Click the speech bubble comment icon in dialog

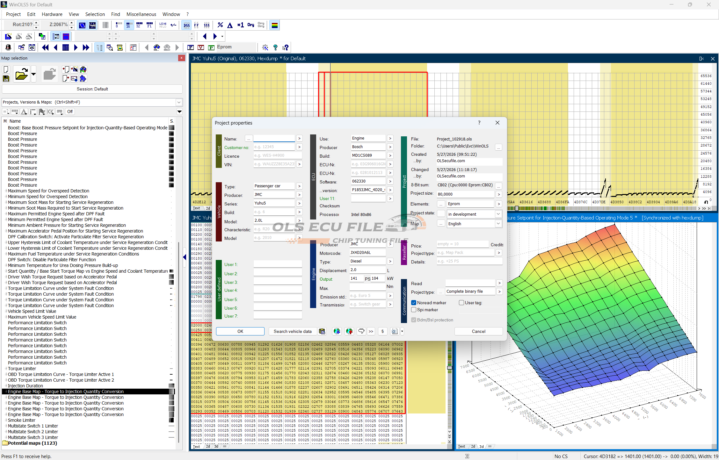(361, 331)
